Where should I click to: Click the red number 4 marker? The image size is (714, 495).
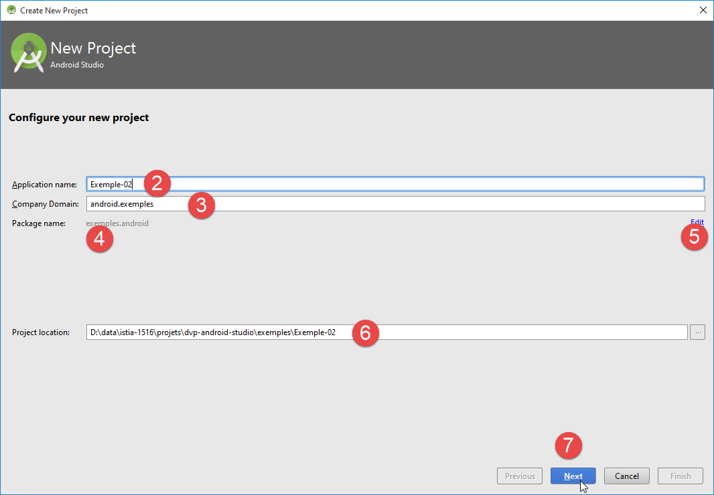point(100,239)
